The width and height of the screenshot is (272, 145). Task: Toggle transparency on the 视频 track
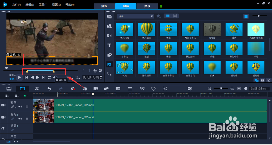27,107
